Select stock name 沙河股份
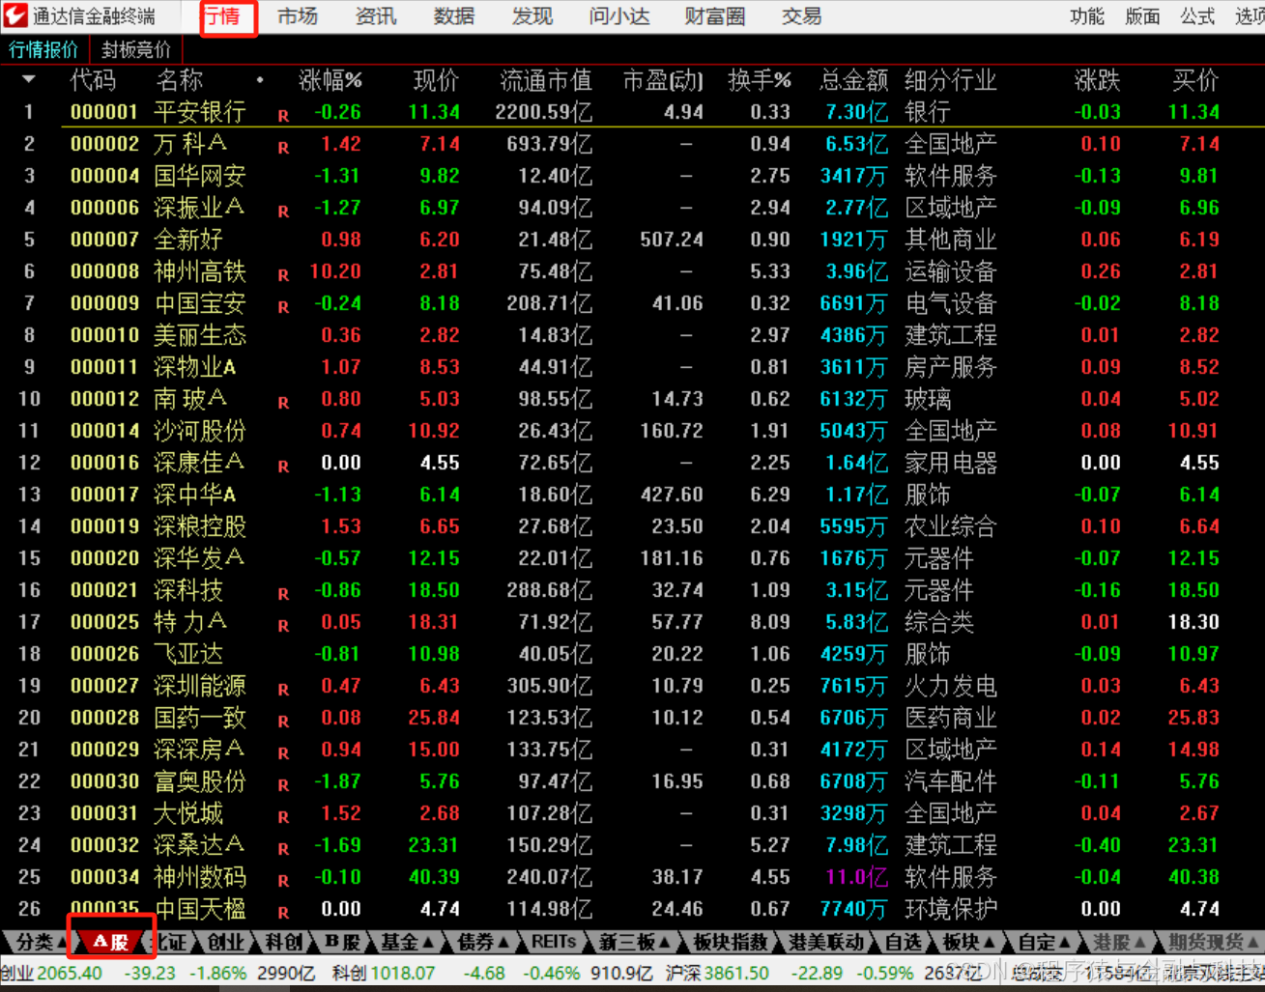1265x992 pixels. (x=200, y=431)
